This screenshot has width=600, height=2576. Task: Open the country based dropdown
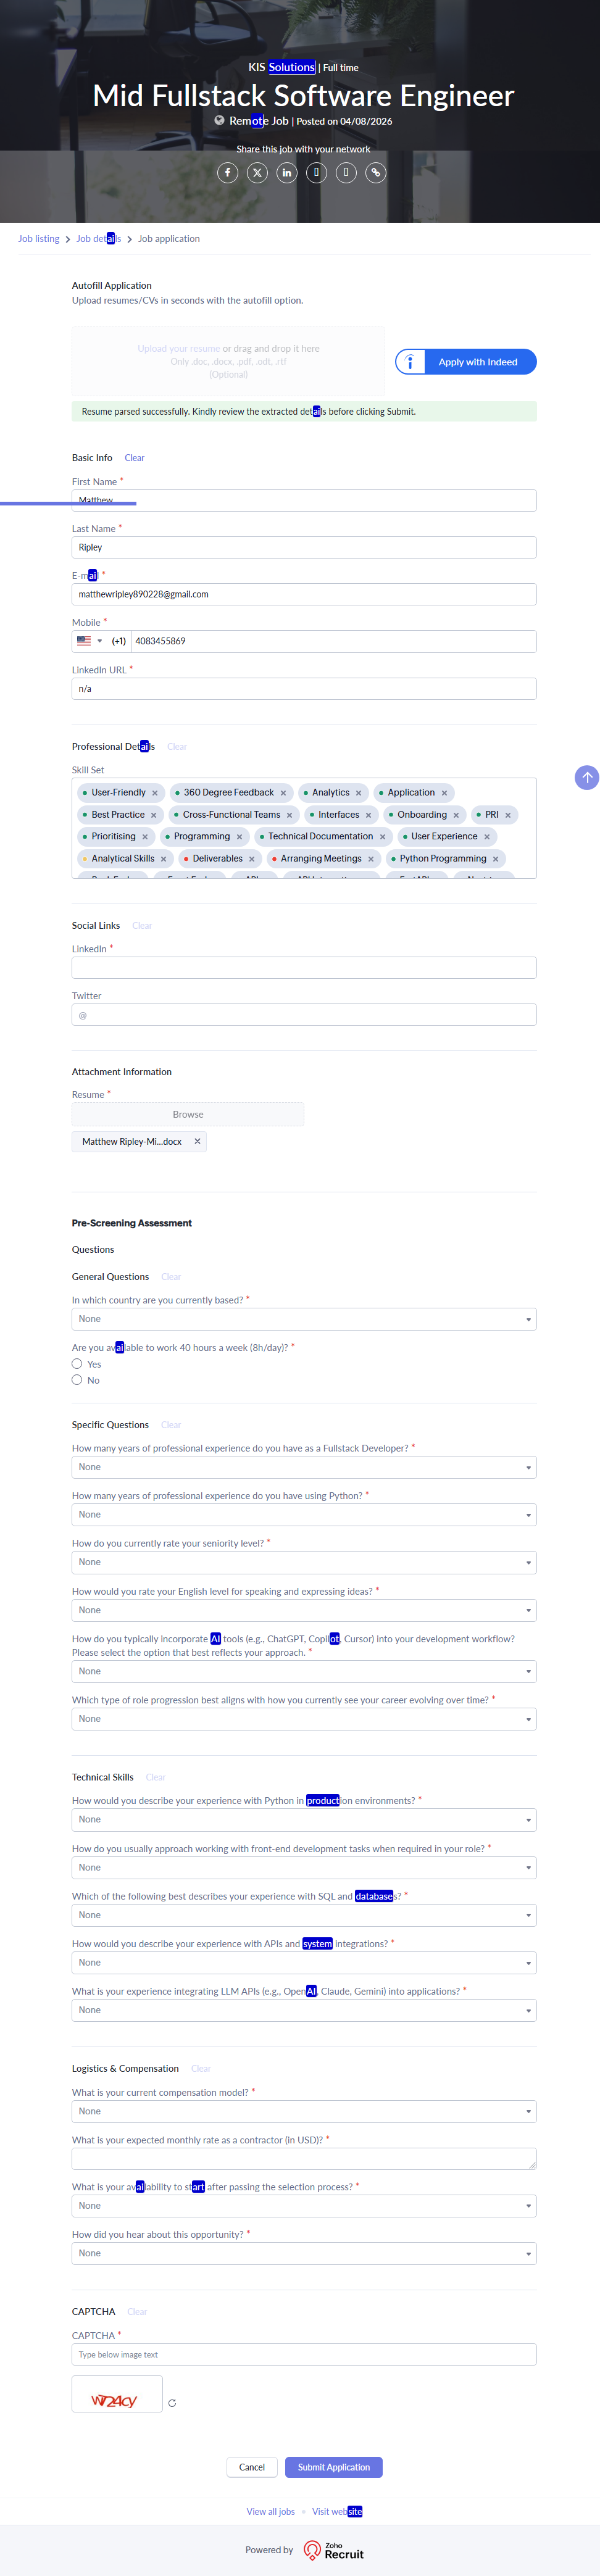[x=304, y=1319]
